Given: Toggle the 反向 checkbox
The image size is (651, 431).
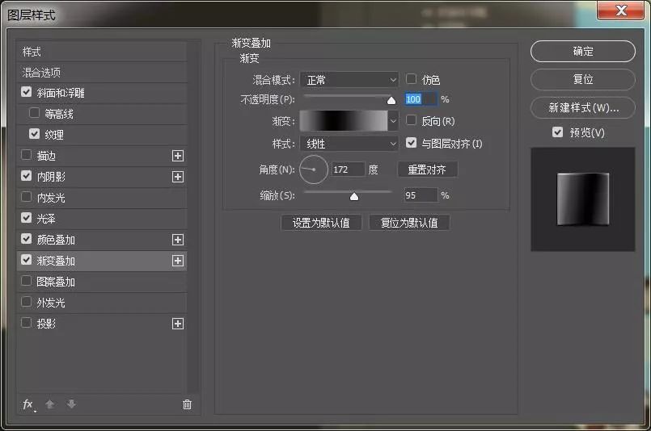Looking at the screenshot, I should click(x=412, y=121).
